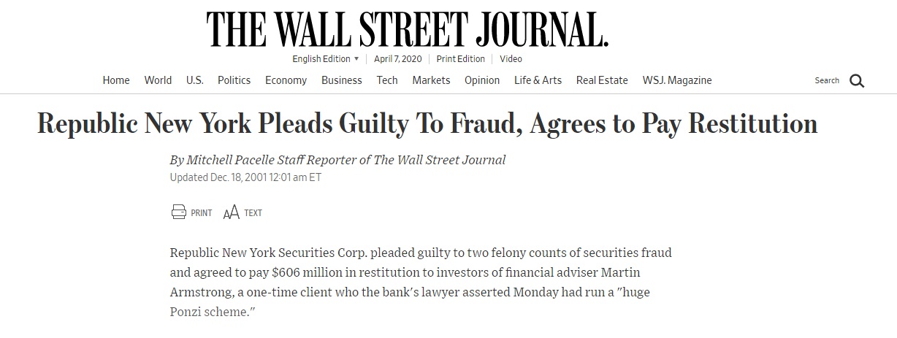Click the search magnifying glass icon
The width and height of the screenshot is (897, 338).
coord(857,81)
